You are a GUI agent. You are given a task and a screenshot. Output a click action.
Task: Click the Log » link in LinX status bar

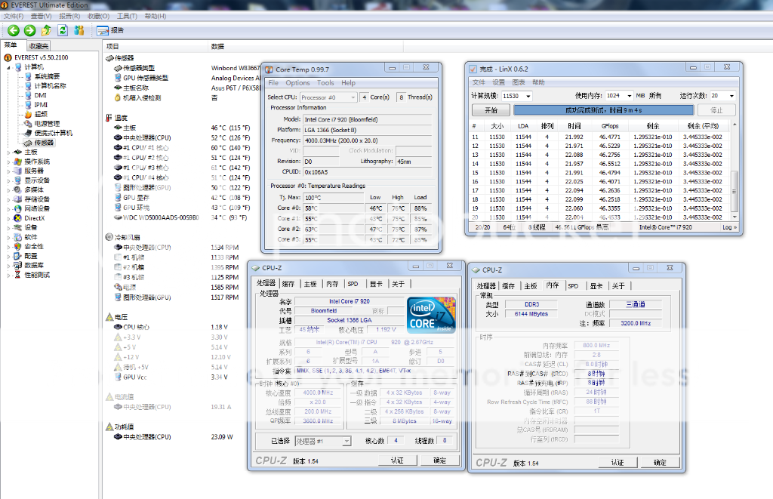pyautogui.click(x=728, y=226)
